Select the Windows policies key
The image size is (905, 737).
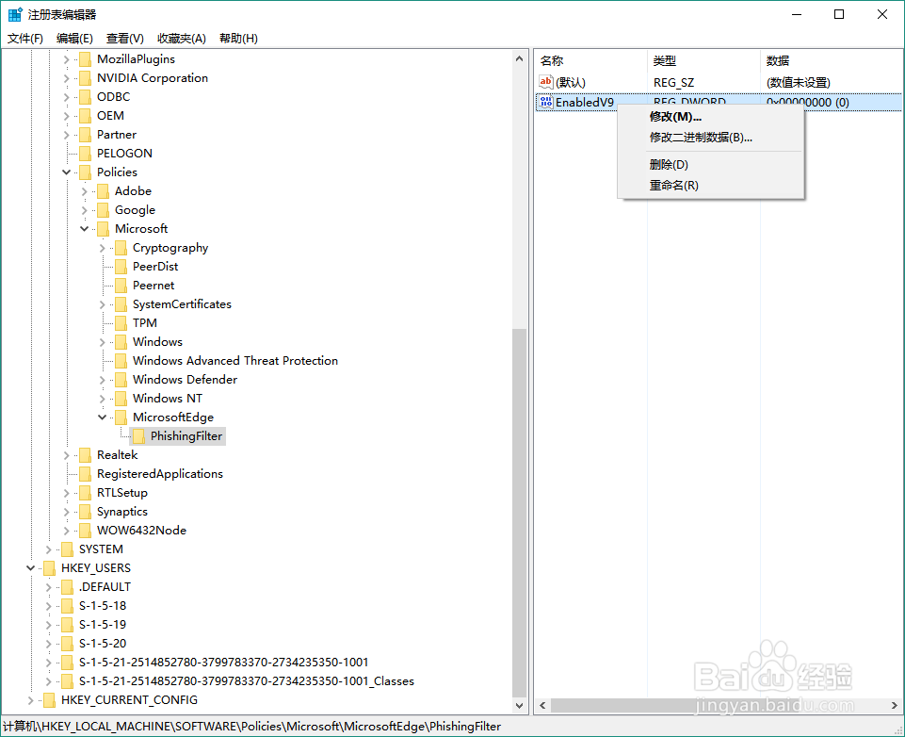coord(157,342)
